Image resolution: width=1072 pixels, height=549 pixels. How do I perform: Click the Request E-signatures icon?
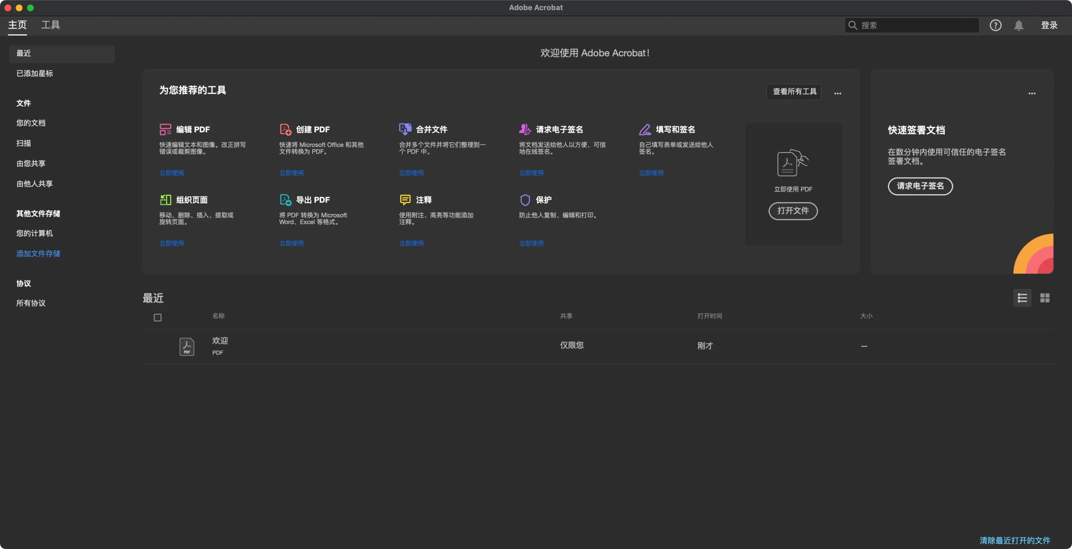(x=525, y=129)
